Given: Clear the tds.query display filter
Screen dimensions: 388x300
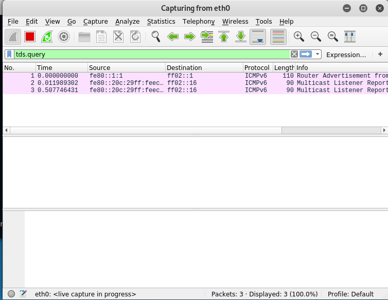Looking at the screenshot, I should [x=294, y=54].
